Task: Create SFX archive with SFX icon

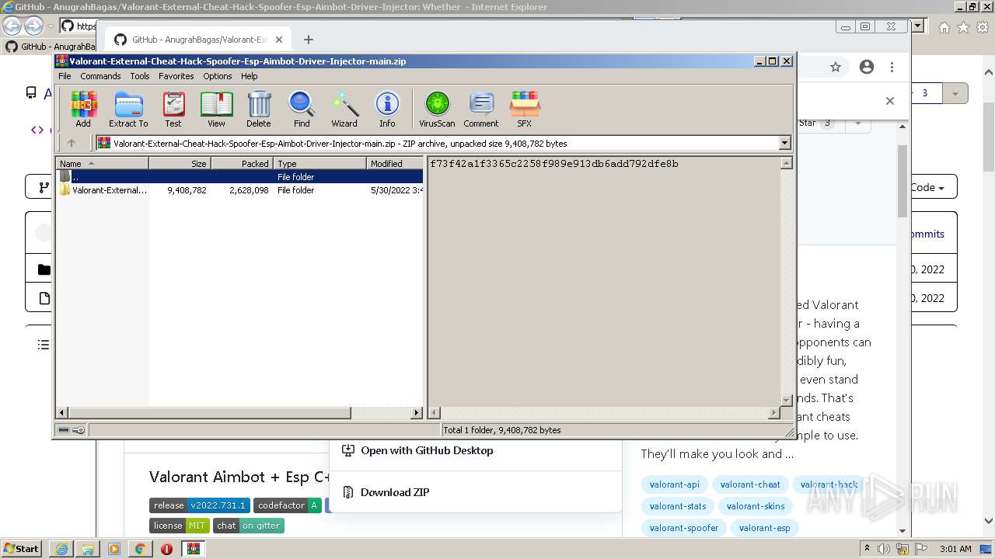Action: (x=525, y=109)
